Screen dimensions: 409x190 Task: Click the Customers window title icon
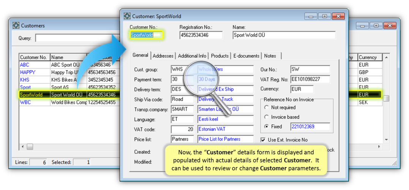tap(16, 25)
